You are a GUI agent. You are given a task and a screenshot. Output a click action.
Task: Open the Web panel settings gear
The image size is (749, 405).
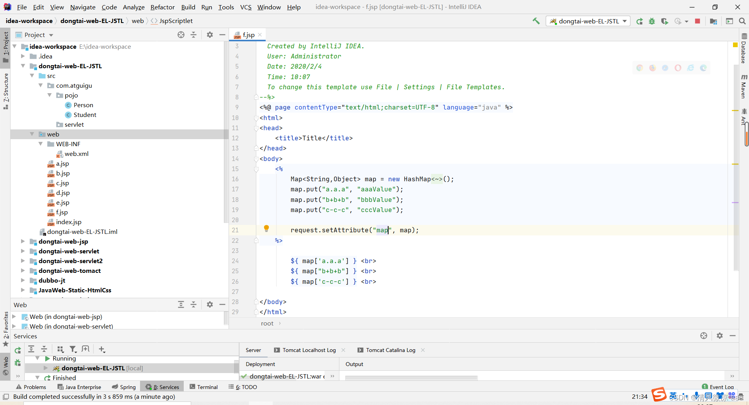[x=210, y=304]
